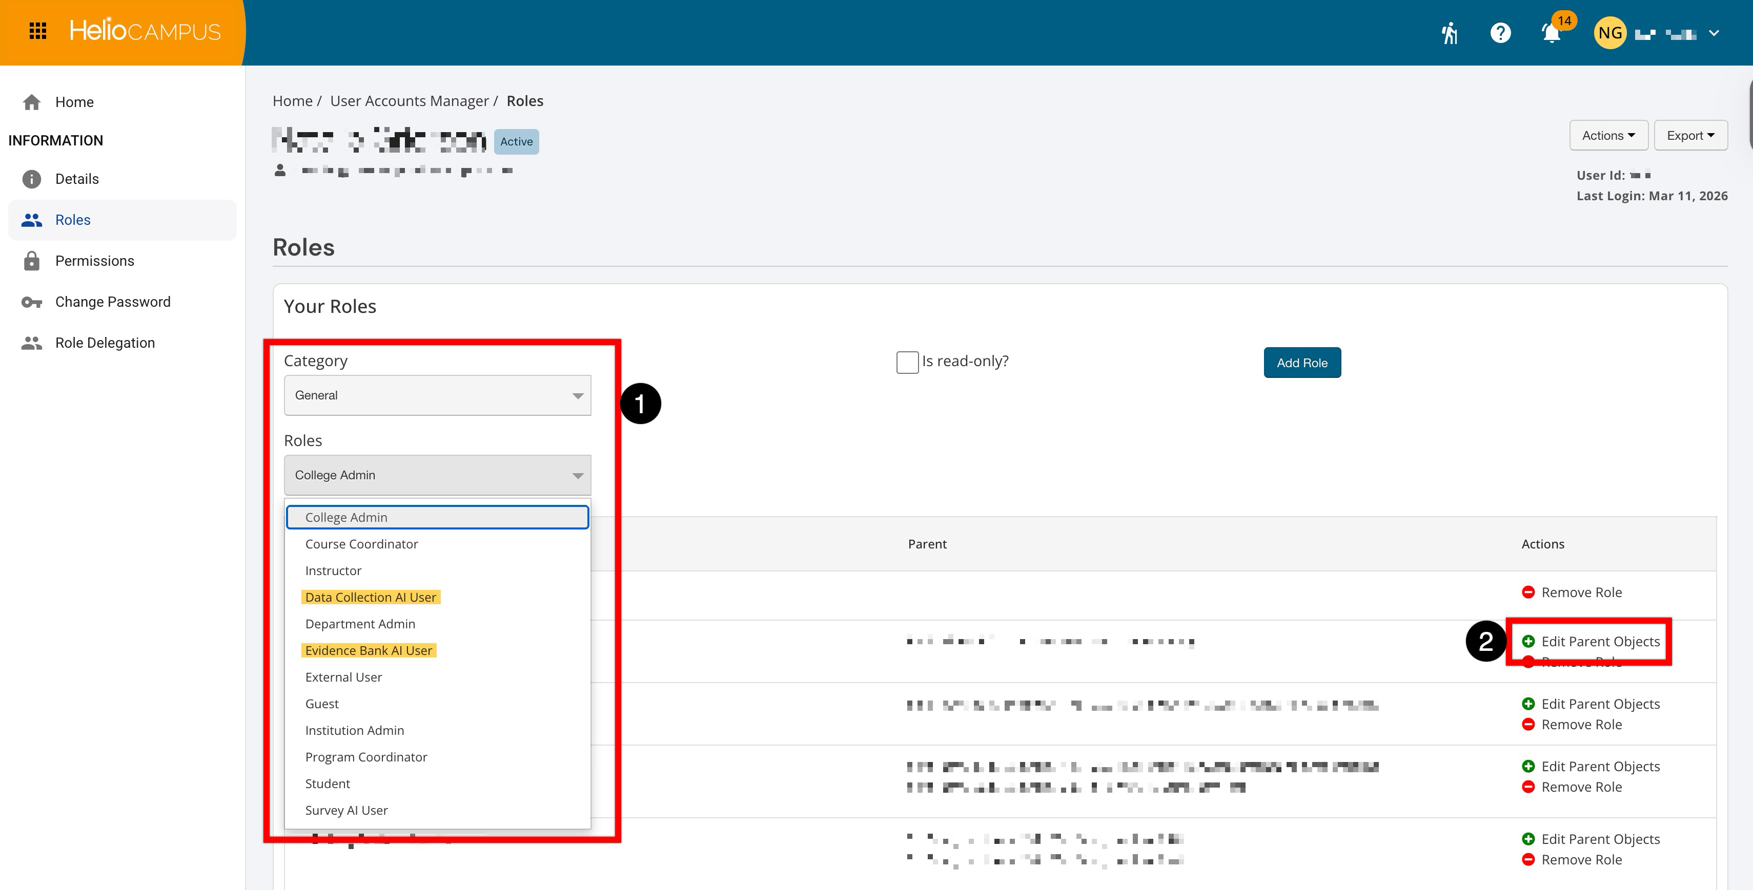
Task: Expand the Category General dropdown
Action: pyautogui.click(x=437, y=395)
